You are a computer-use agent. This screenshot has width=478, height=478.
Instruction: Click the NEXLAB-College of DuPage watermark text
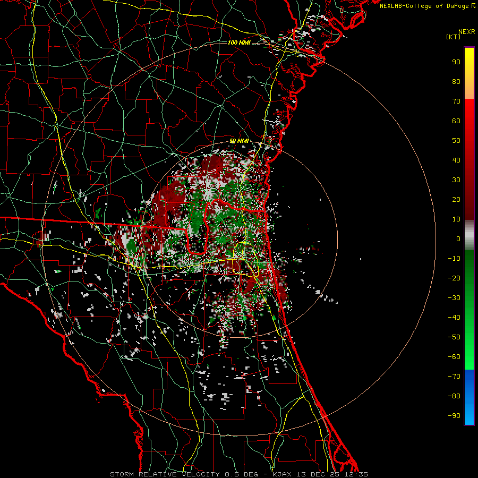click(427, 6)
